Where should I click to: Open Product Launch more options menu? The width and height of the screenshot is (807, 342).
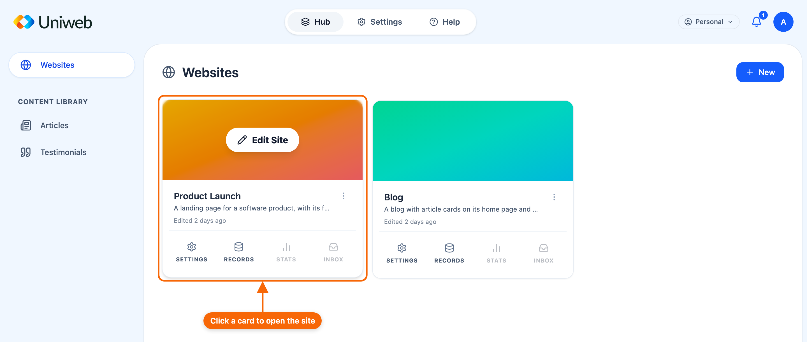tap(343, 196)
